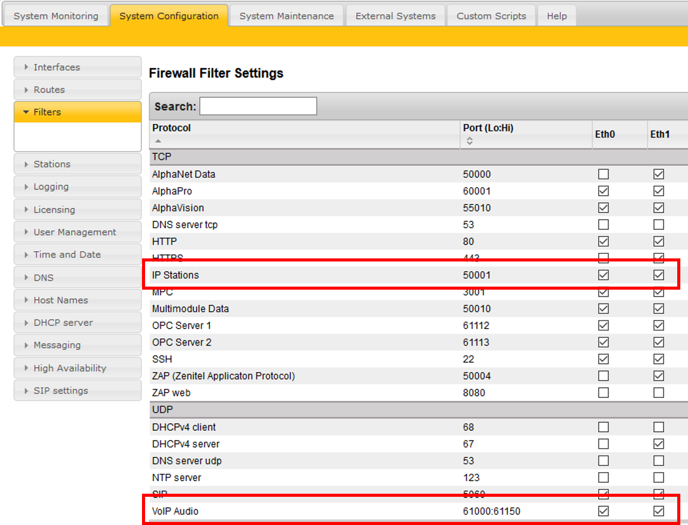This screenshot has height=525, width=688.
Task: Toggle Eth1 checkbox for DHCPv4 server
Action: point(659,444)
